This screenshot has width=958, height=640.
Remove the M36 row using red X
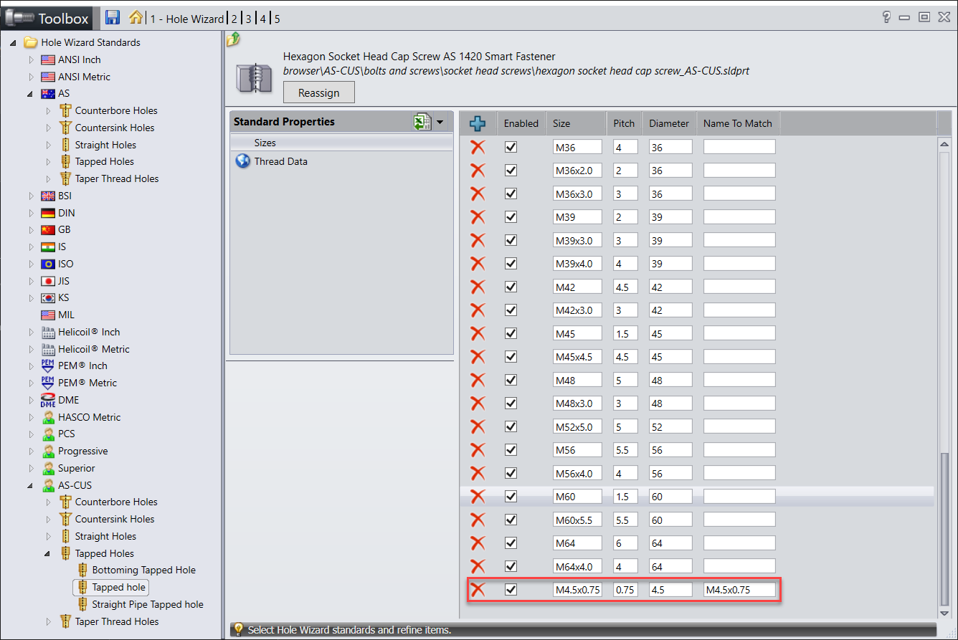[478, 147]
